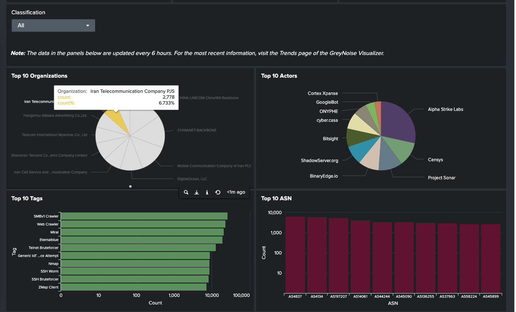Select the Iran Cell Service organization label
Screen dimensions: 516x312
click(x=50, y=172)
